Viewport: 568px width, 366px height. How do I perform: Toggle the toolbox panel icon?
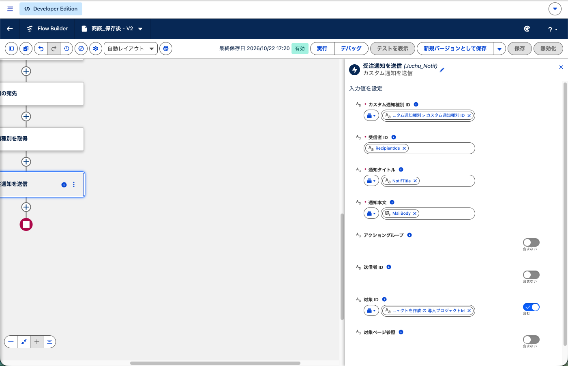pos(11,49)
